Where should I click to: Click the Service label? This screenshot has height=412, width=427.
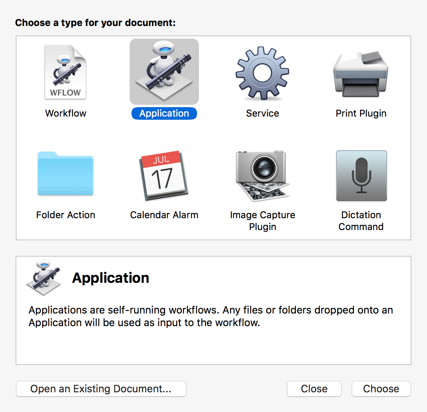coord(262,113)
